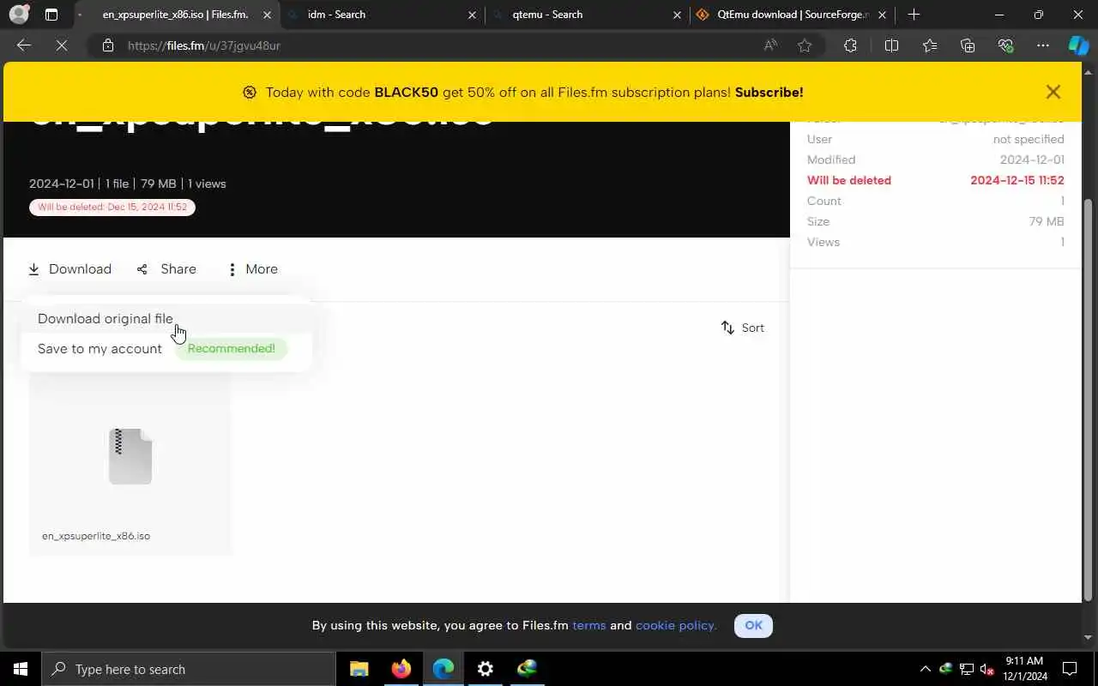Screen dimensions: 1098x686
Task: Stop loading the page
Action: 62,45
